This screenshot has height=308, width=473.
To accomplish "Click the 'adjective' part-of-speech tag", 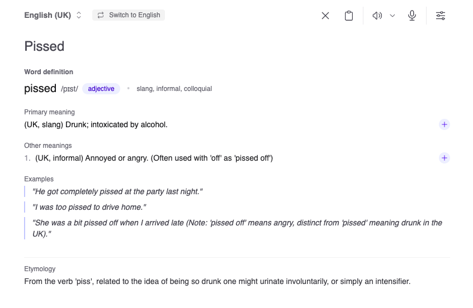I will tap(101, 89).
